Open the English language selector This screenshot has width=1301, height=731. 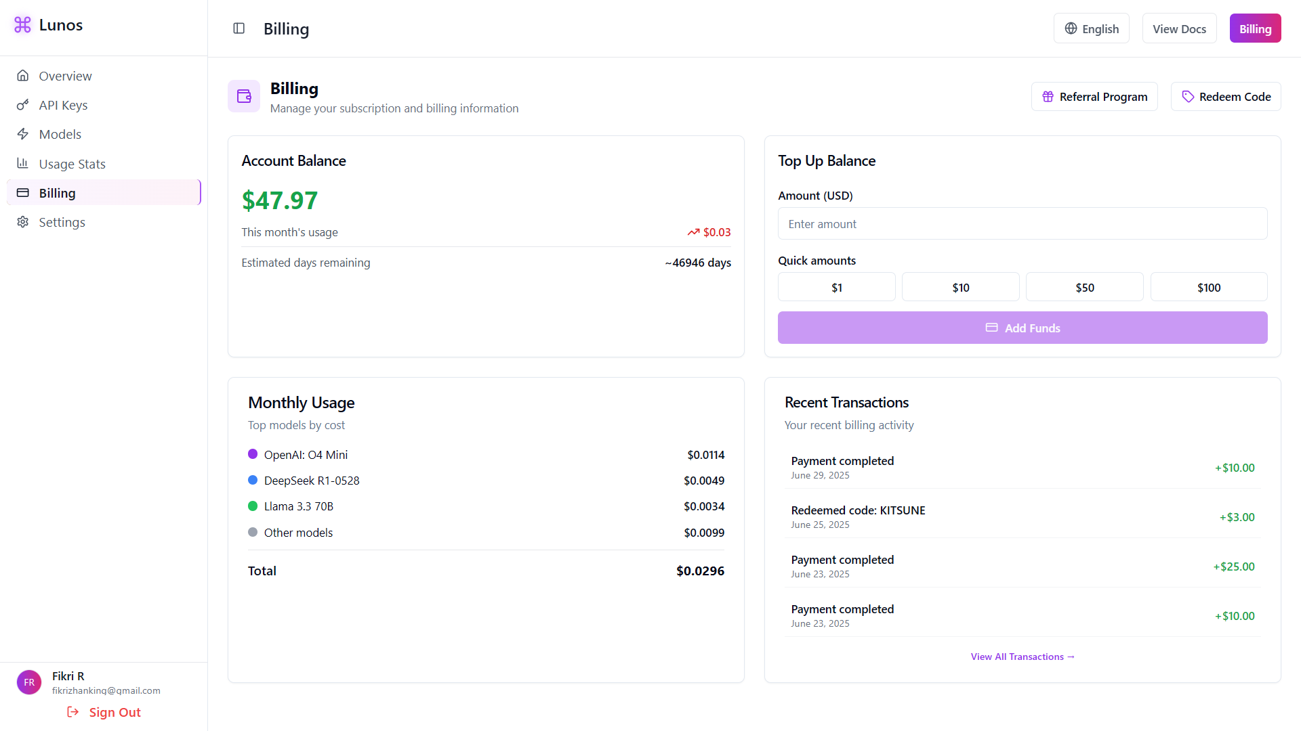pyautogui.click(x=1091, y=28)
